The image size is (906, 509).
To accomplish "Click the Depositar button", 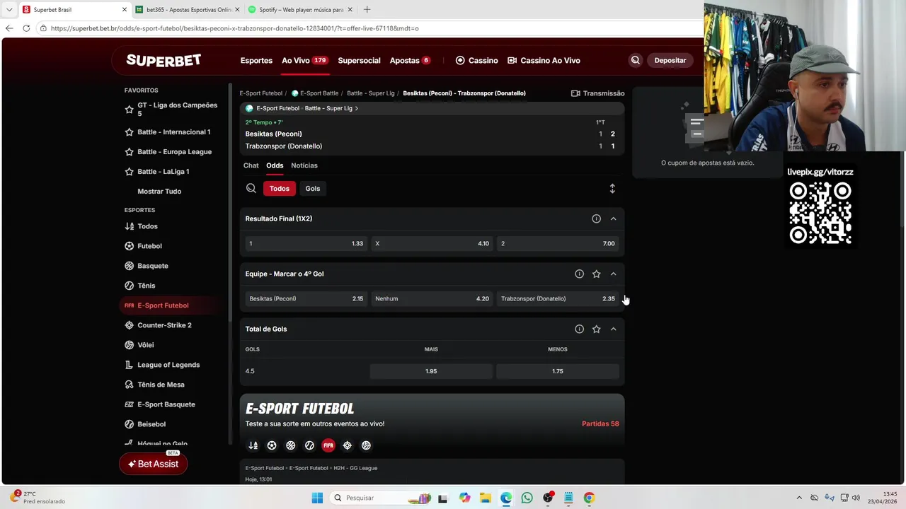I will click(670, 60).
